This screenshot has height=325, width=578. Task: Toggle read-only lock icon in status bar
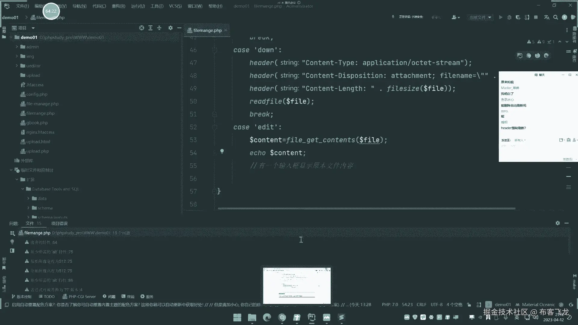[469, 305]
